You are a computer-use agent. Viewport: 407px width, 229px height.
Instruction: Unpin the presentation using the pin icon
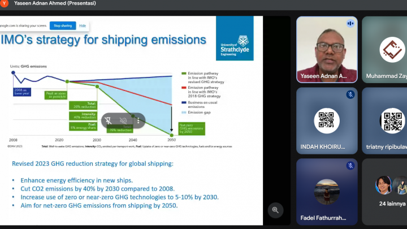(108, 120)
